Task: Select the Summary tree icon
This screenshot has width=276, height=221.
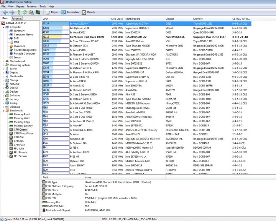Action: click(x=11, y=31)
